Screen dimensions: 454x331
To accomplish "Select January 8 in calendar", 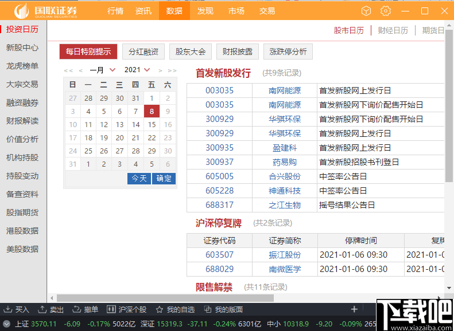I will (152, 112).
